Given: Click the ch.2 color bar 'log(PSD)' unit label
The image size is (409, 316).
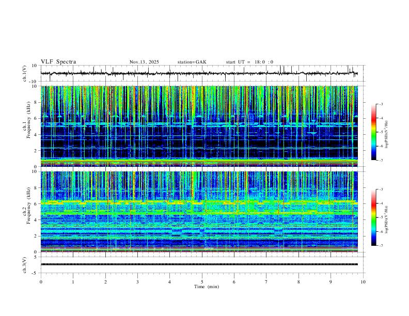Looking at the screenshot, I should pos(387,220).
